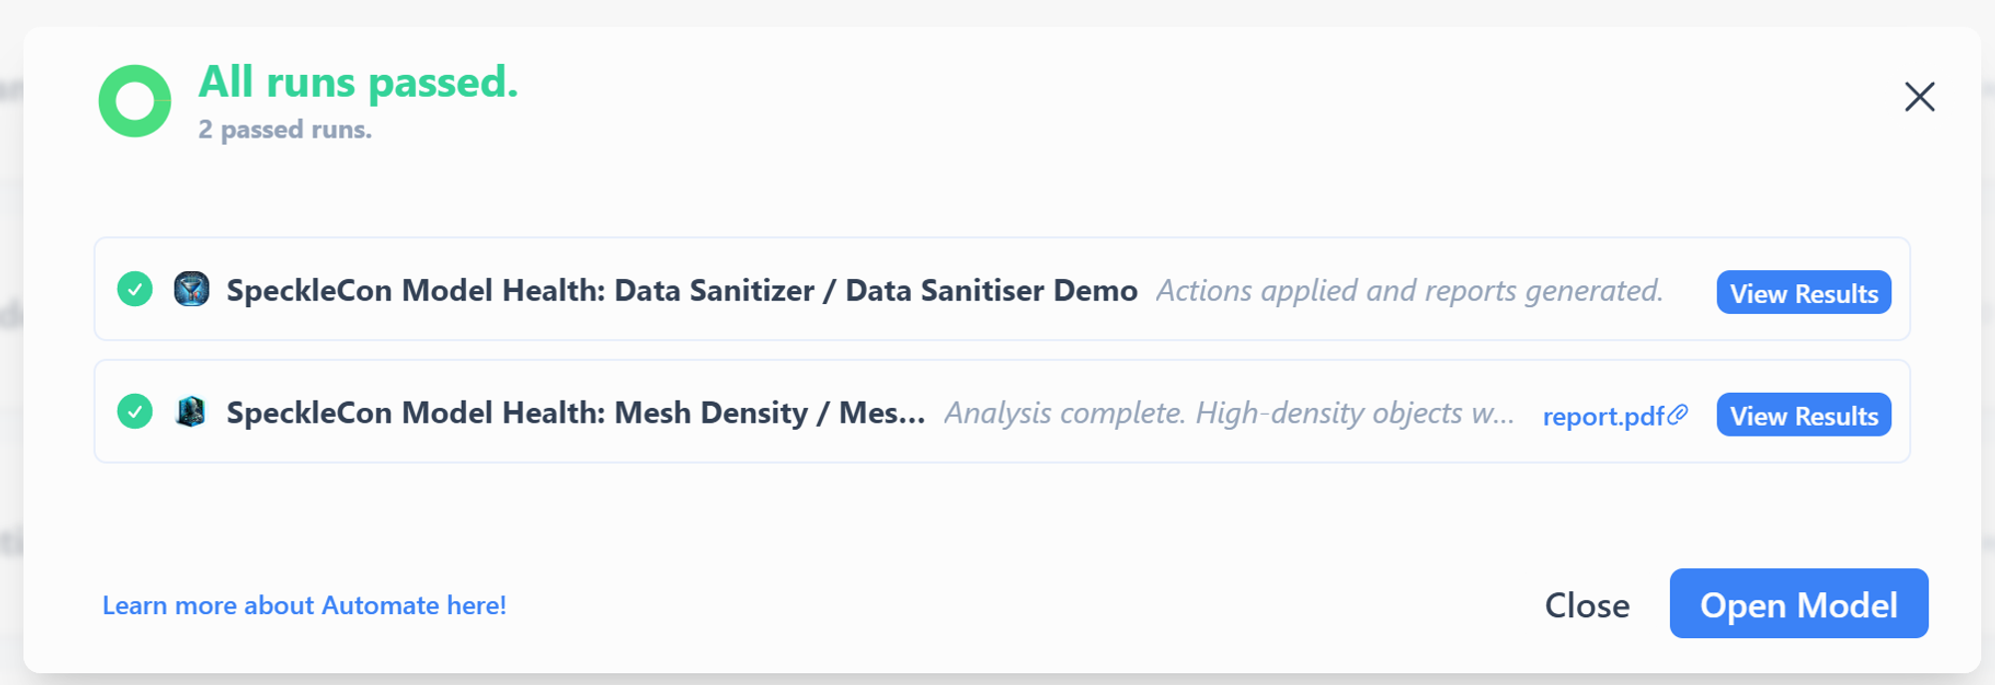
Task: Click empty space in the Data Sanitizer card
Action: [1690, 319]
